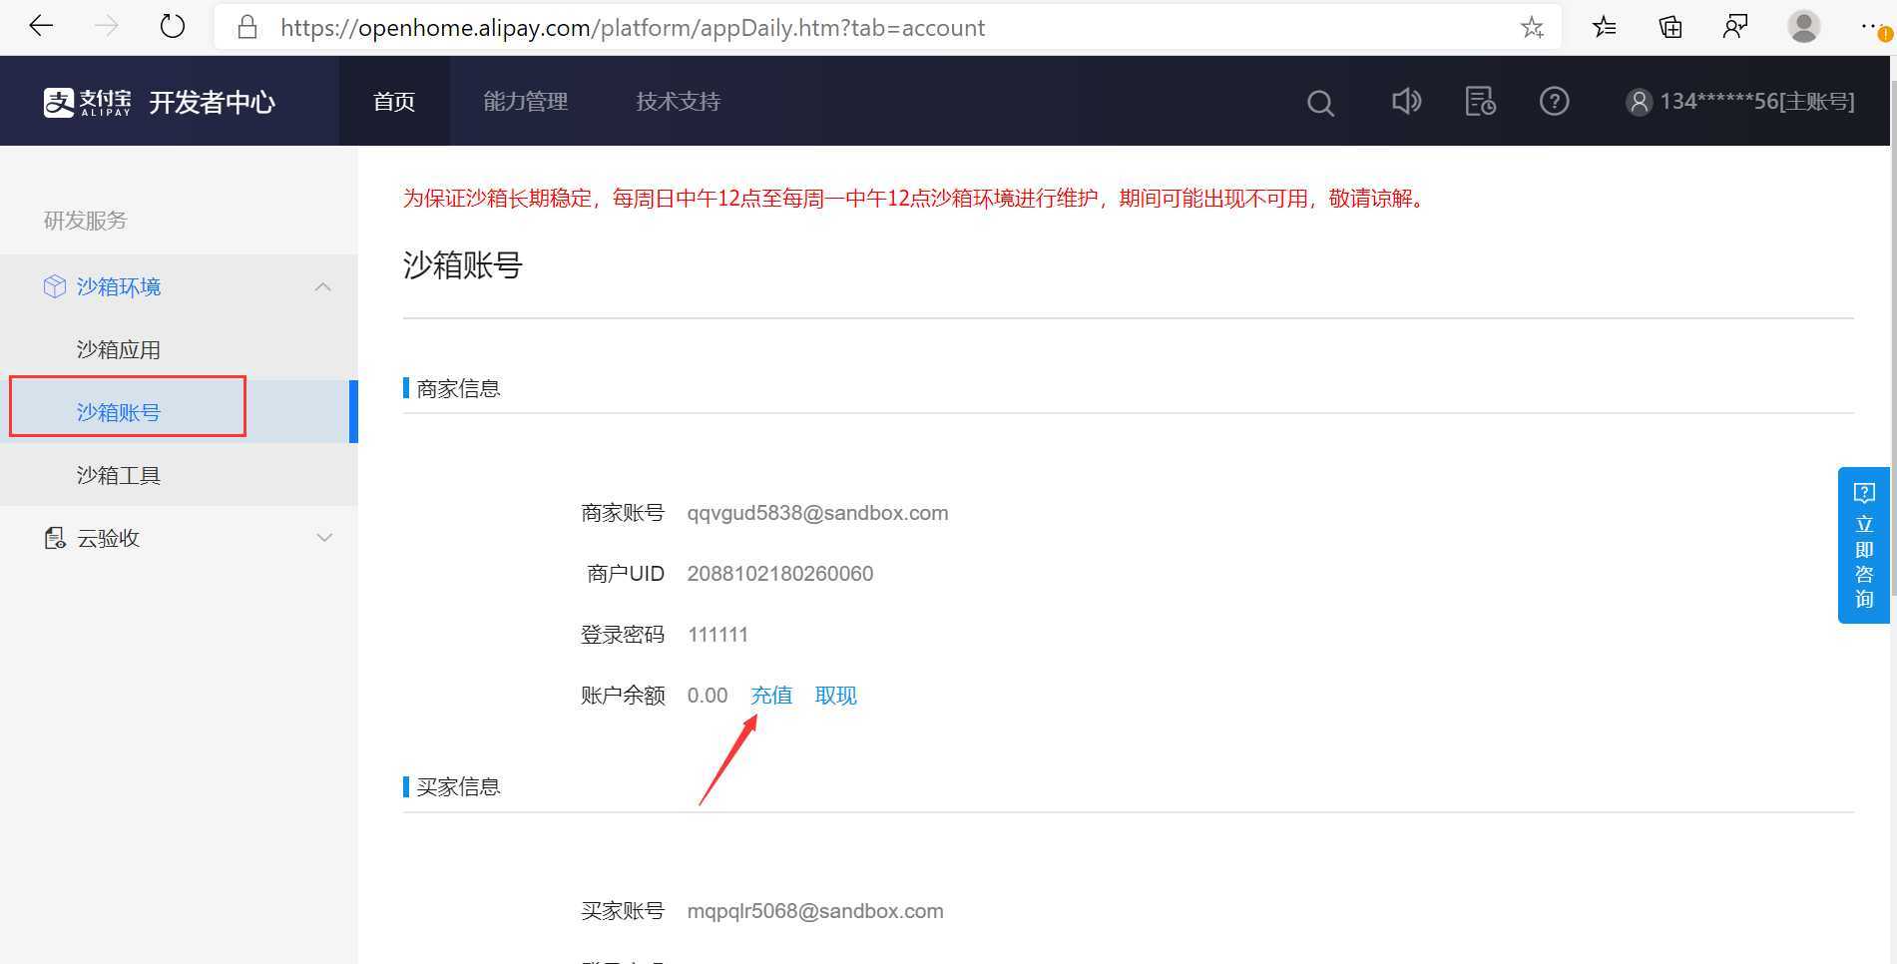Open 沙箱工具 in the sidebar
This screenshot has height=964, width=1897.
118,474
